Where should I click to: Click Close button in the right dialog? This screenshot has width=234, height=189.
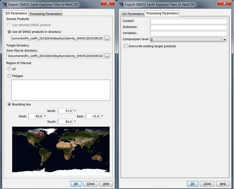click(x=207, y=184)
